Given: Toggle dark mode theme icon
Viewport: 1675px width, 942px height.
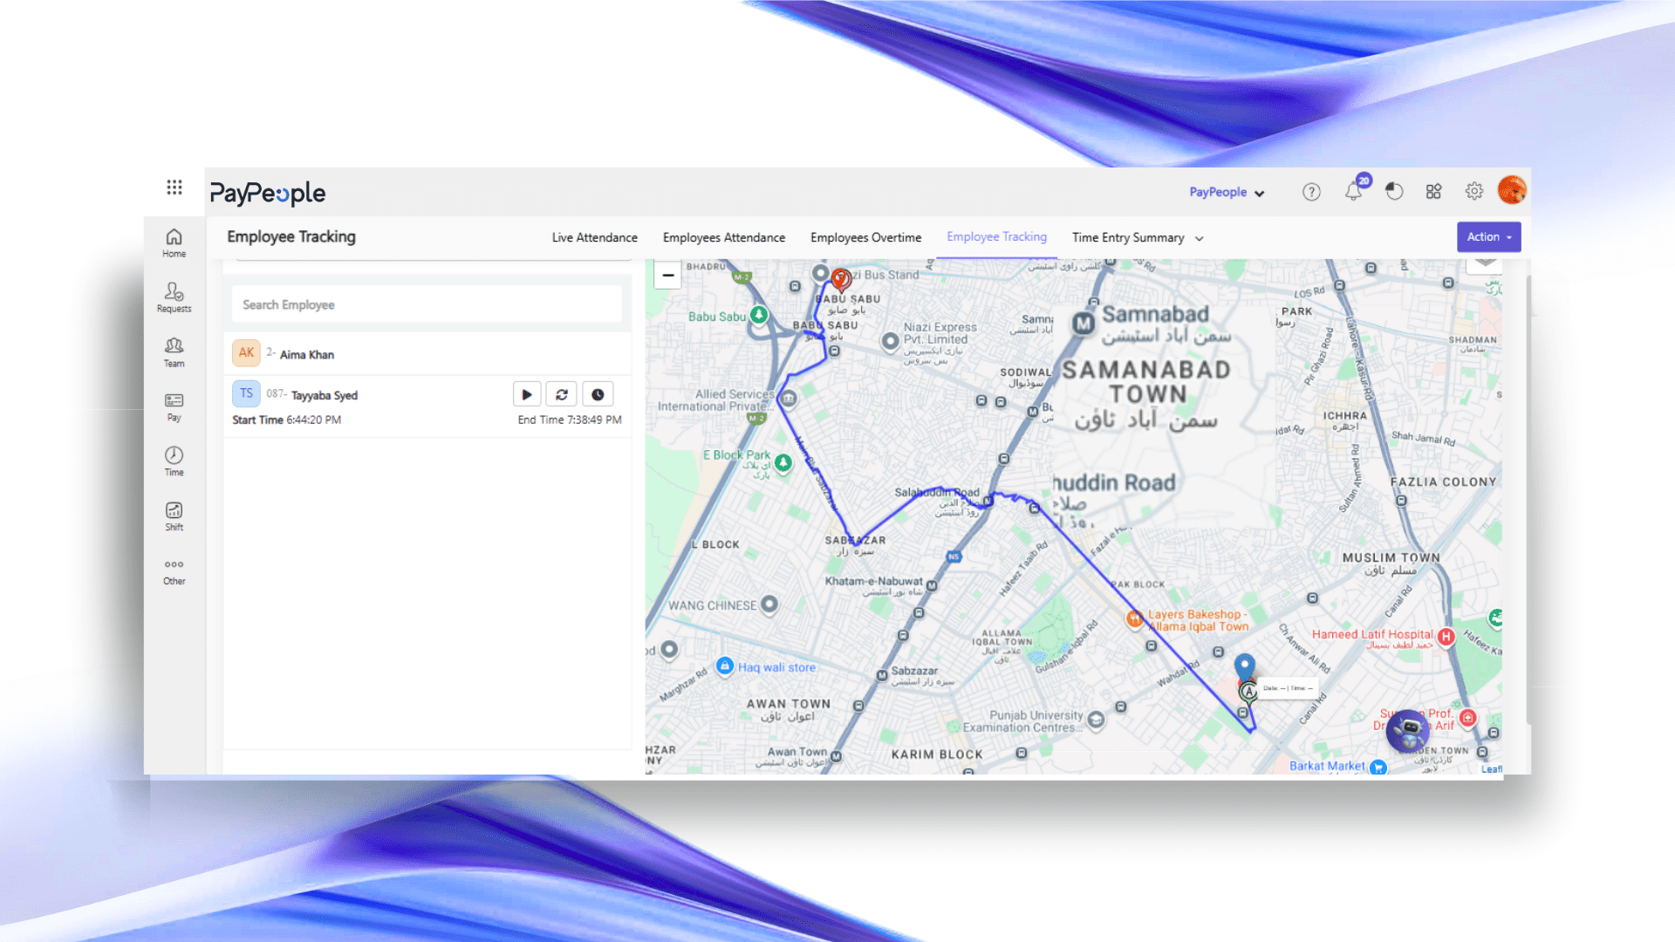Looking at the screenshot, I should click(x=1394, y=192).
